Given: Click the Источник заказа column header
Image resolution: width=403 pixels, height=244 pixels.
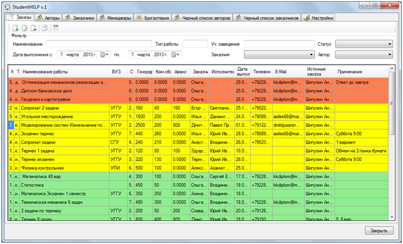Looking at the screenshot, I should 319,72.
